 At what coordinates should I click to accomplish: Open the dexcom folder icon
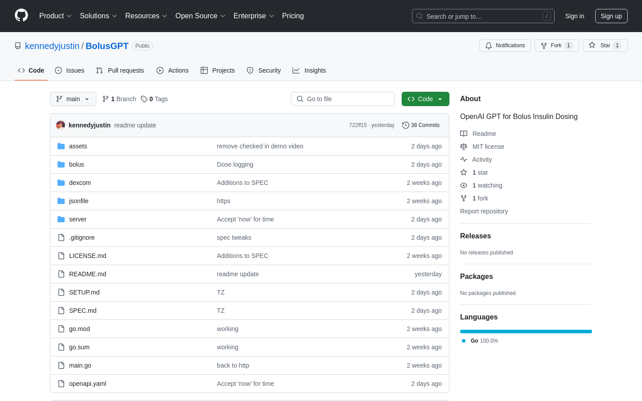pyautogui.click(x=61, y=183)
